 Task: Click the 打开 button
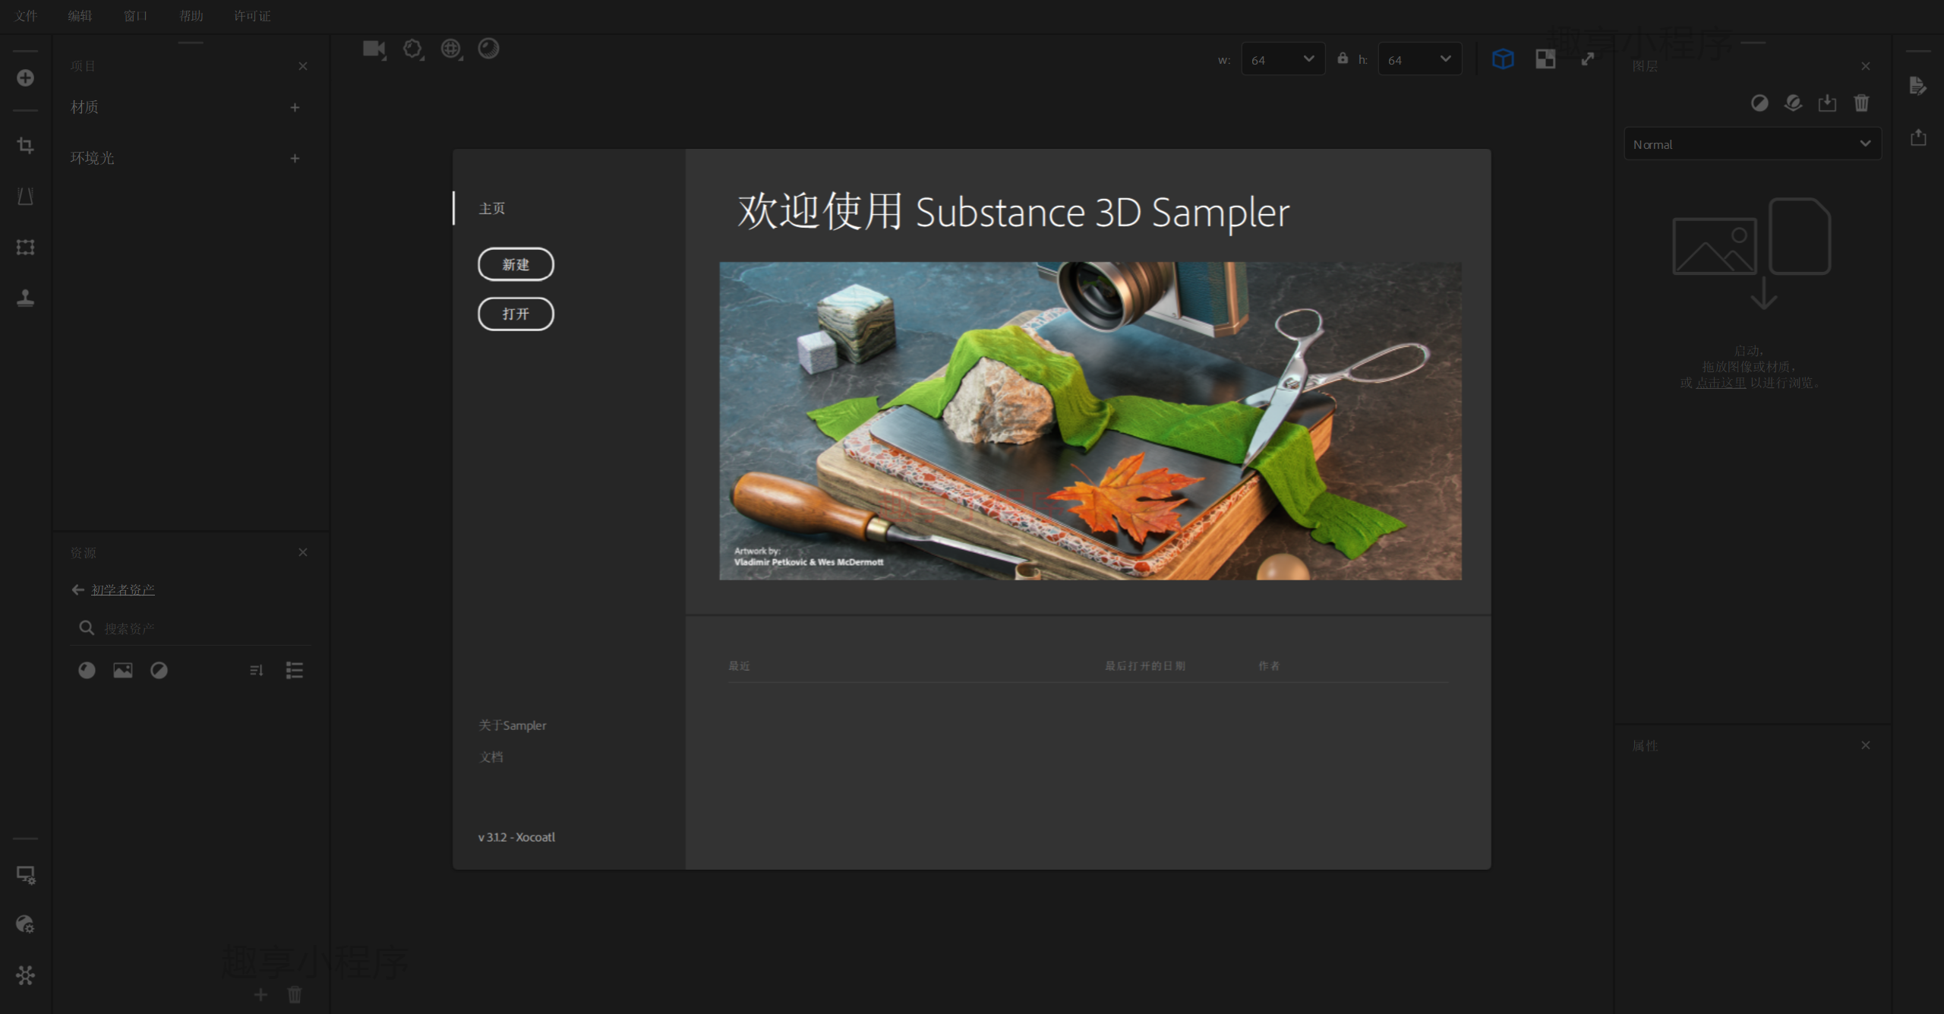point(516,314)
